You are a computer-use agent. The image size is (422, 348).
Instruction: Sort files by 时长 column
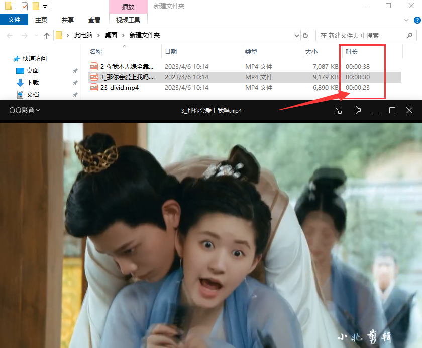(x=352, y=51)
